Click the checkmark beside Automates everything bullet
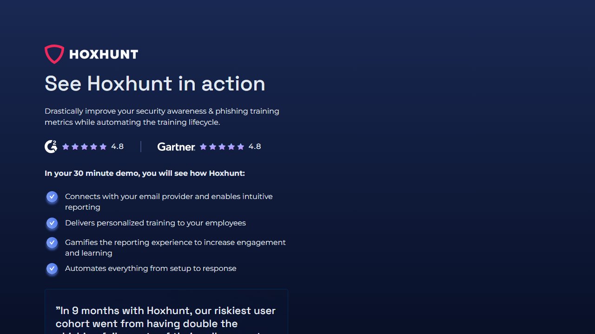This screenshot has width=595, height=334. [x=52, y=269]
